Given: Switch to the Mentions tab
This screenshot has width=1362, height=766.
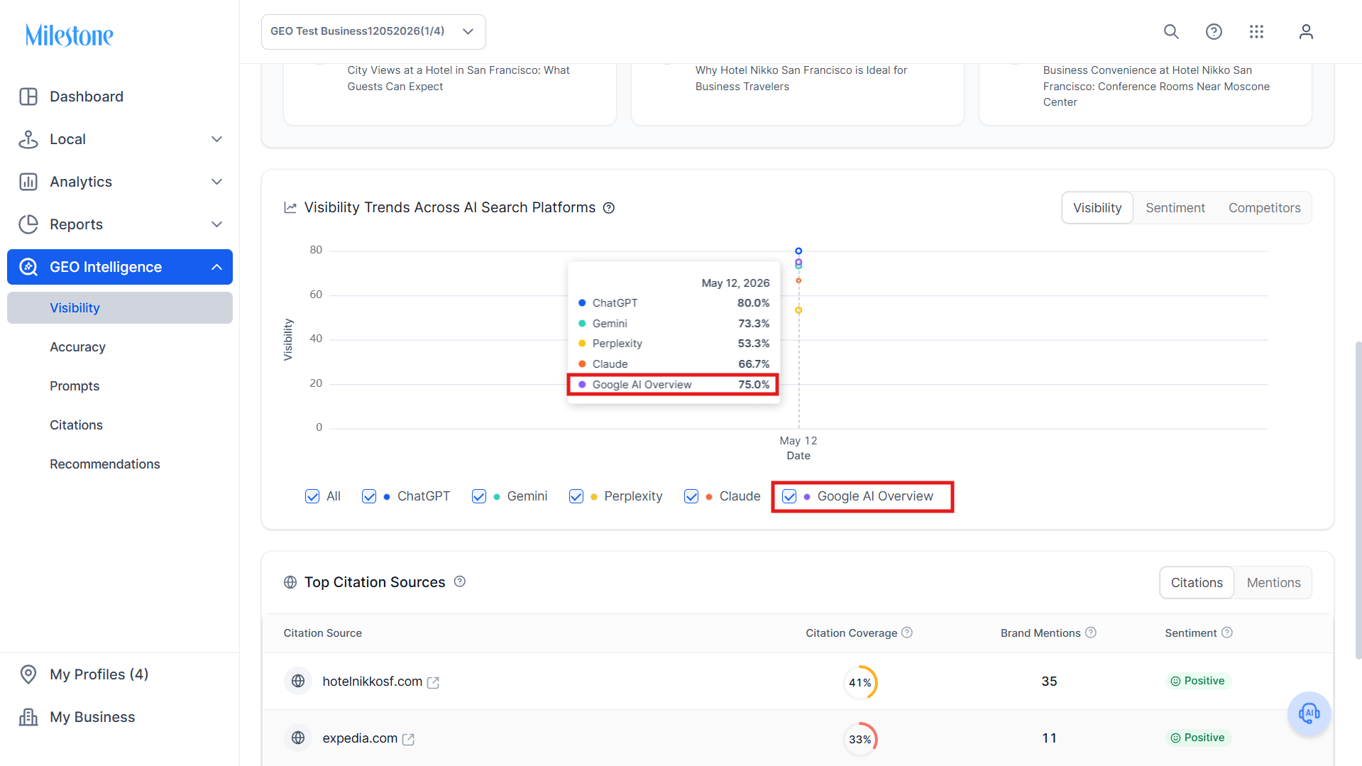Looking at the screenshot, I should pos(1273,583).
